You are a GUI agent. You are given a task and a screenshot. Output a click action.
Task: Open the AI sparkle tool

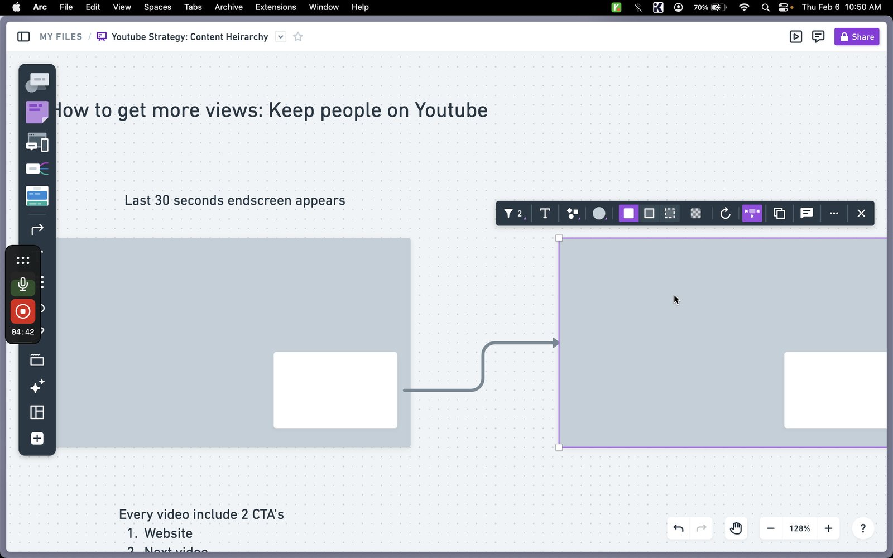(x=37, y=386)
